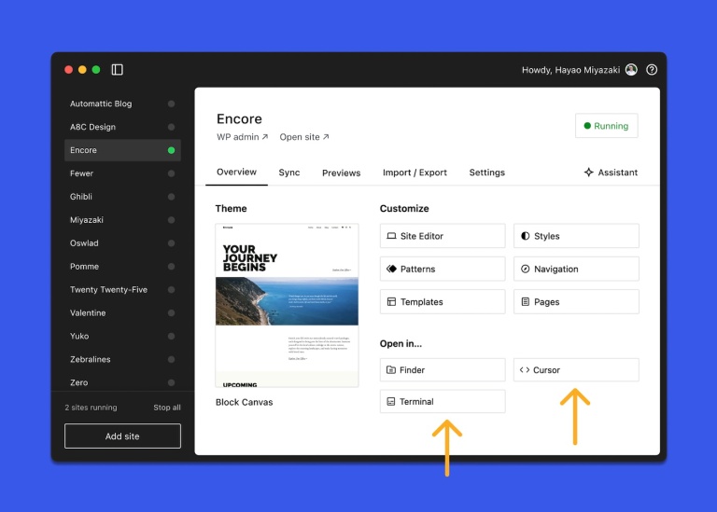Click Stop all sites
This screenshot has width=717, height=512.
pyautogui.click(x=167, y=408)
